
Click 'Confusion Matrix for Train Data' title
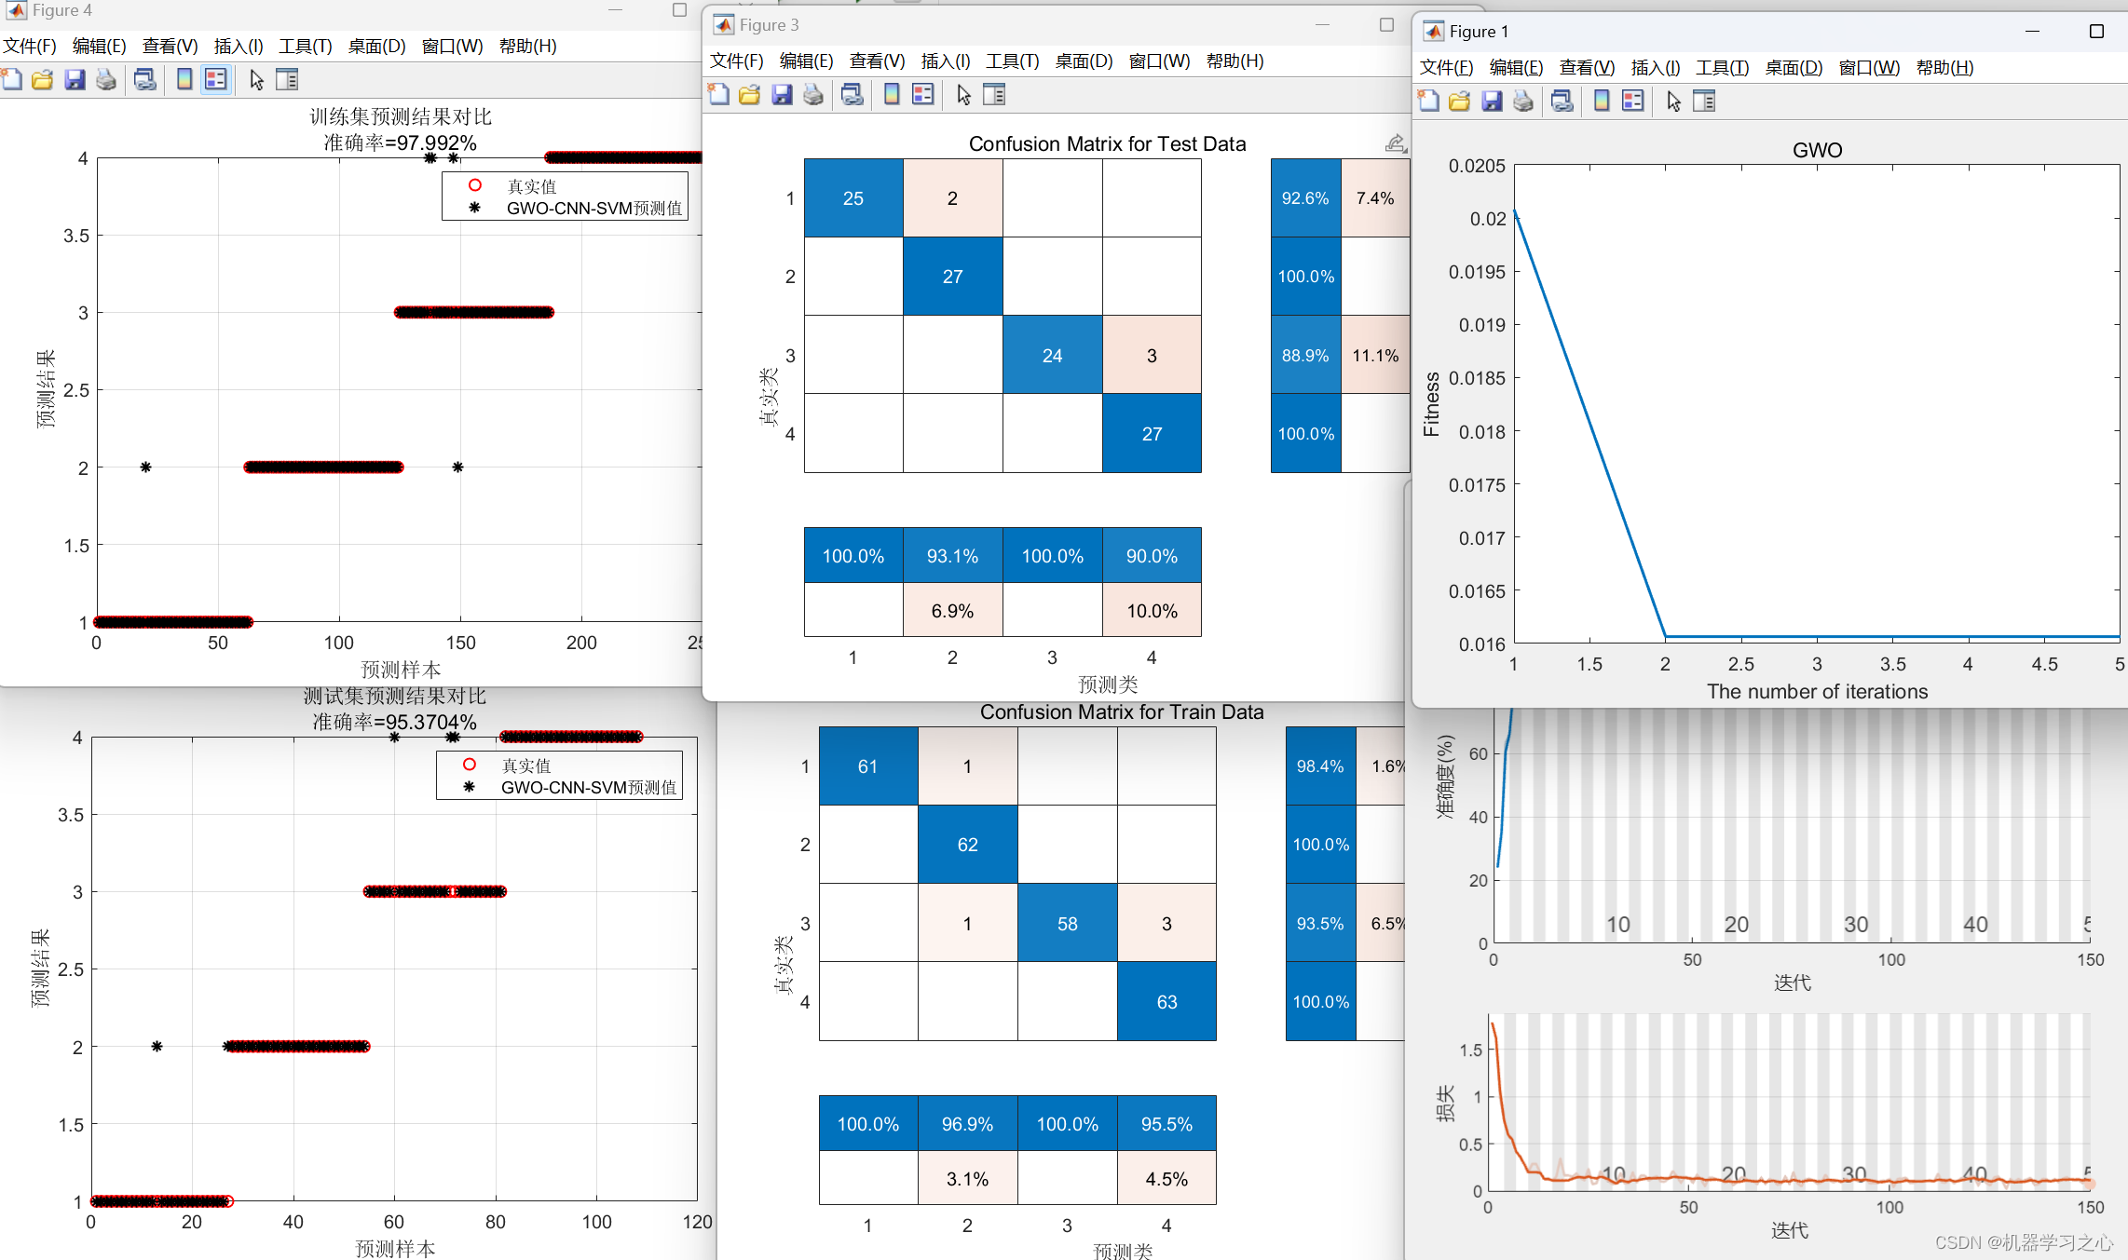pos(1122,712)
